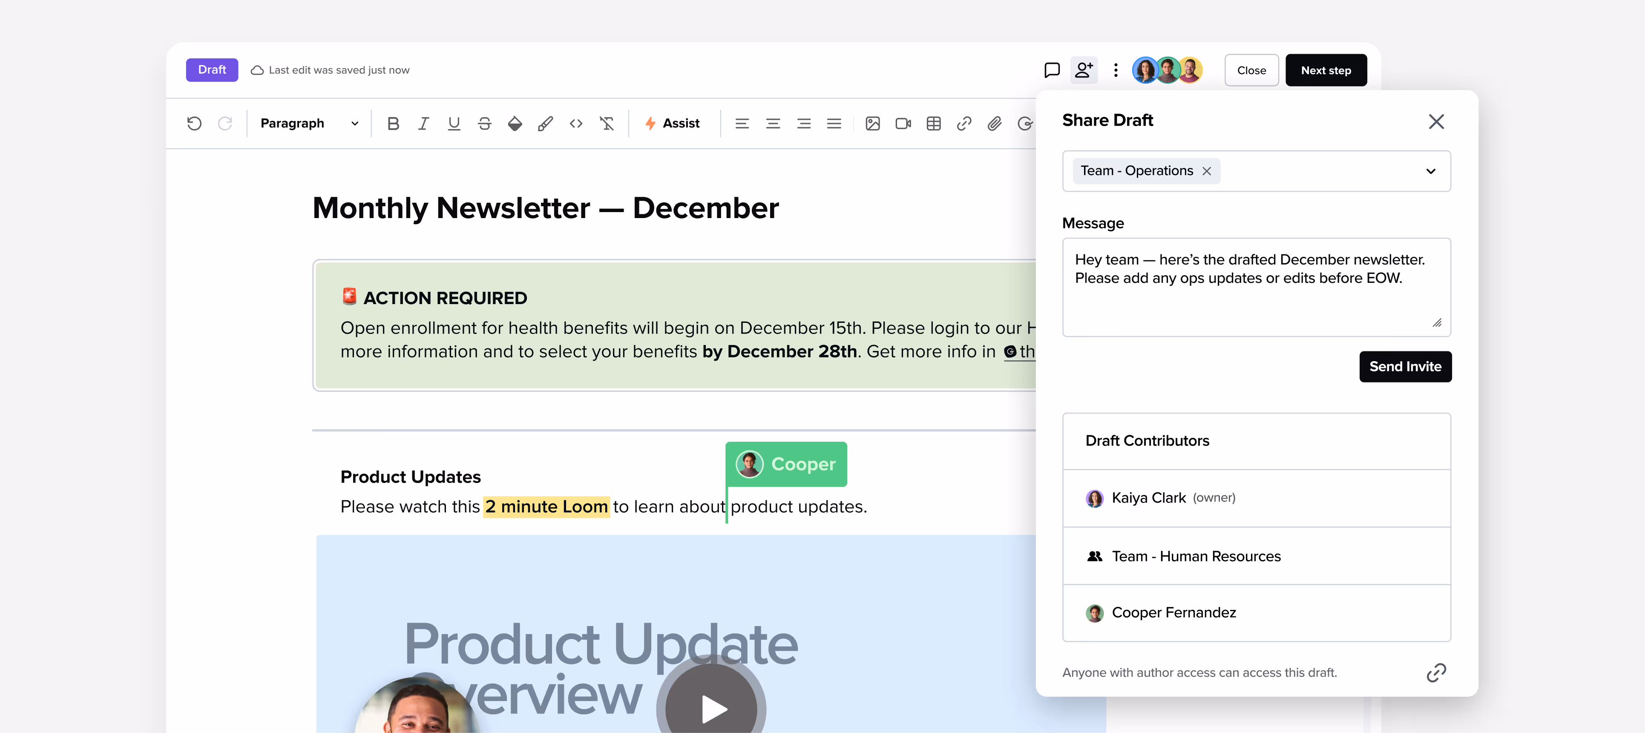Open the fill color bucket tool
This screenshot has height=733, width=1645.
tap(515, 123)
